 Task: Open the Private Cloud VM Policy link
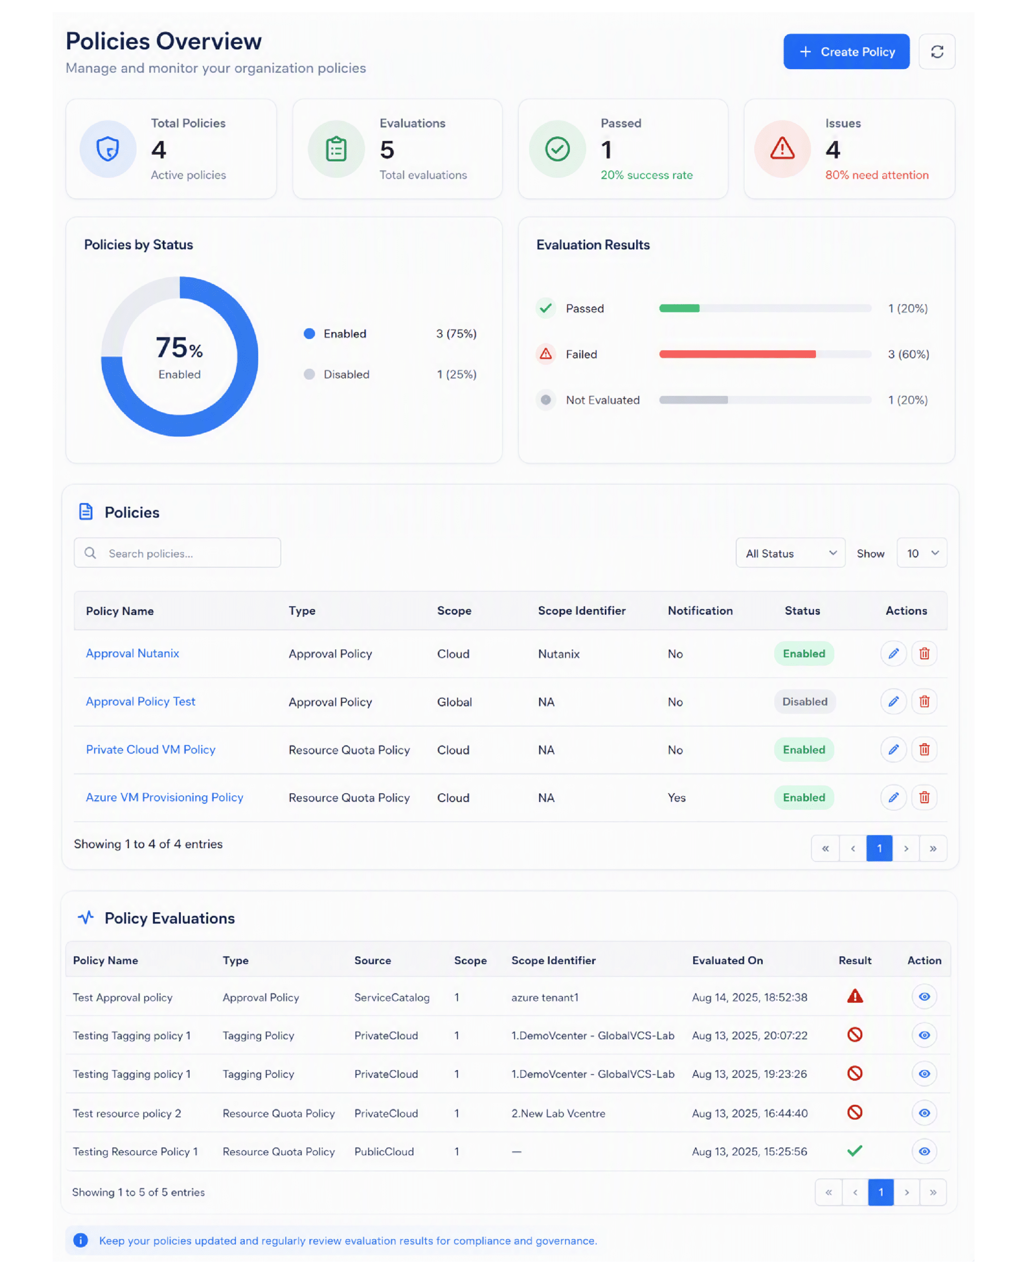tap(150, 749)
